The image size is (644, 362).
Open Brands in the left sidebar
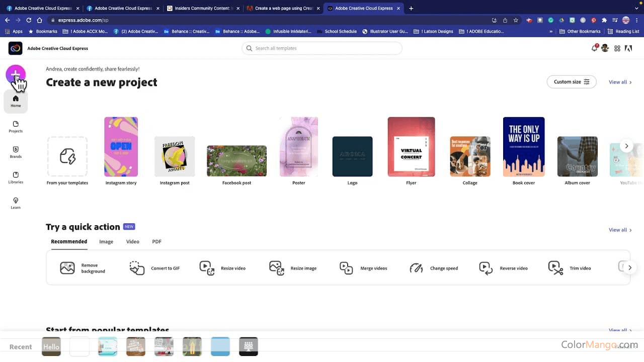16,152
